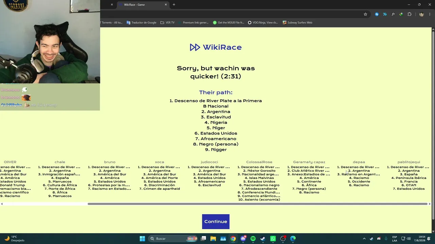This screenshot has height=244, width=435.
Task: Open the Traductor de Google bookmark
Action: (141, 23)
